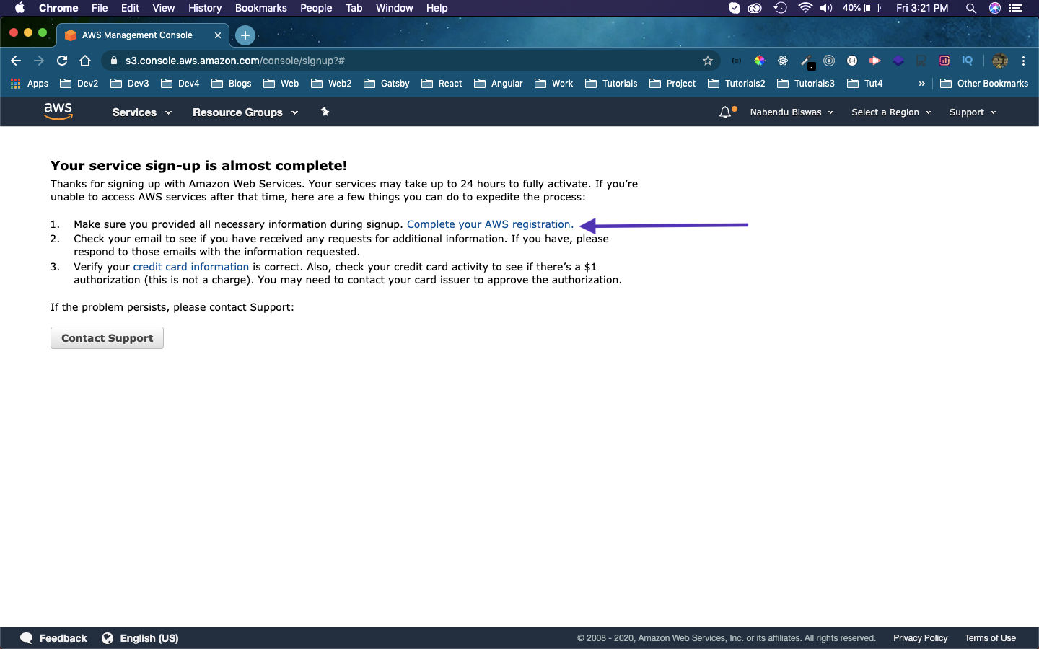Image resolution: width=1039 pixels, height=649 pixels.
Task: Open the pink chart analytics extension
Action: 944,61
